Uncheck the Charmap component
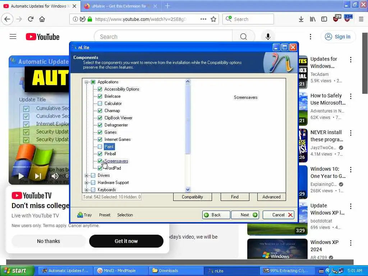368x276 pixels. click(x=100, y=111)
